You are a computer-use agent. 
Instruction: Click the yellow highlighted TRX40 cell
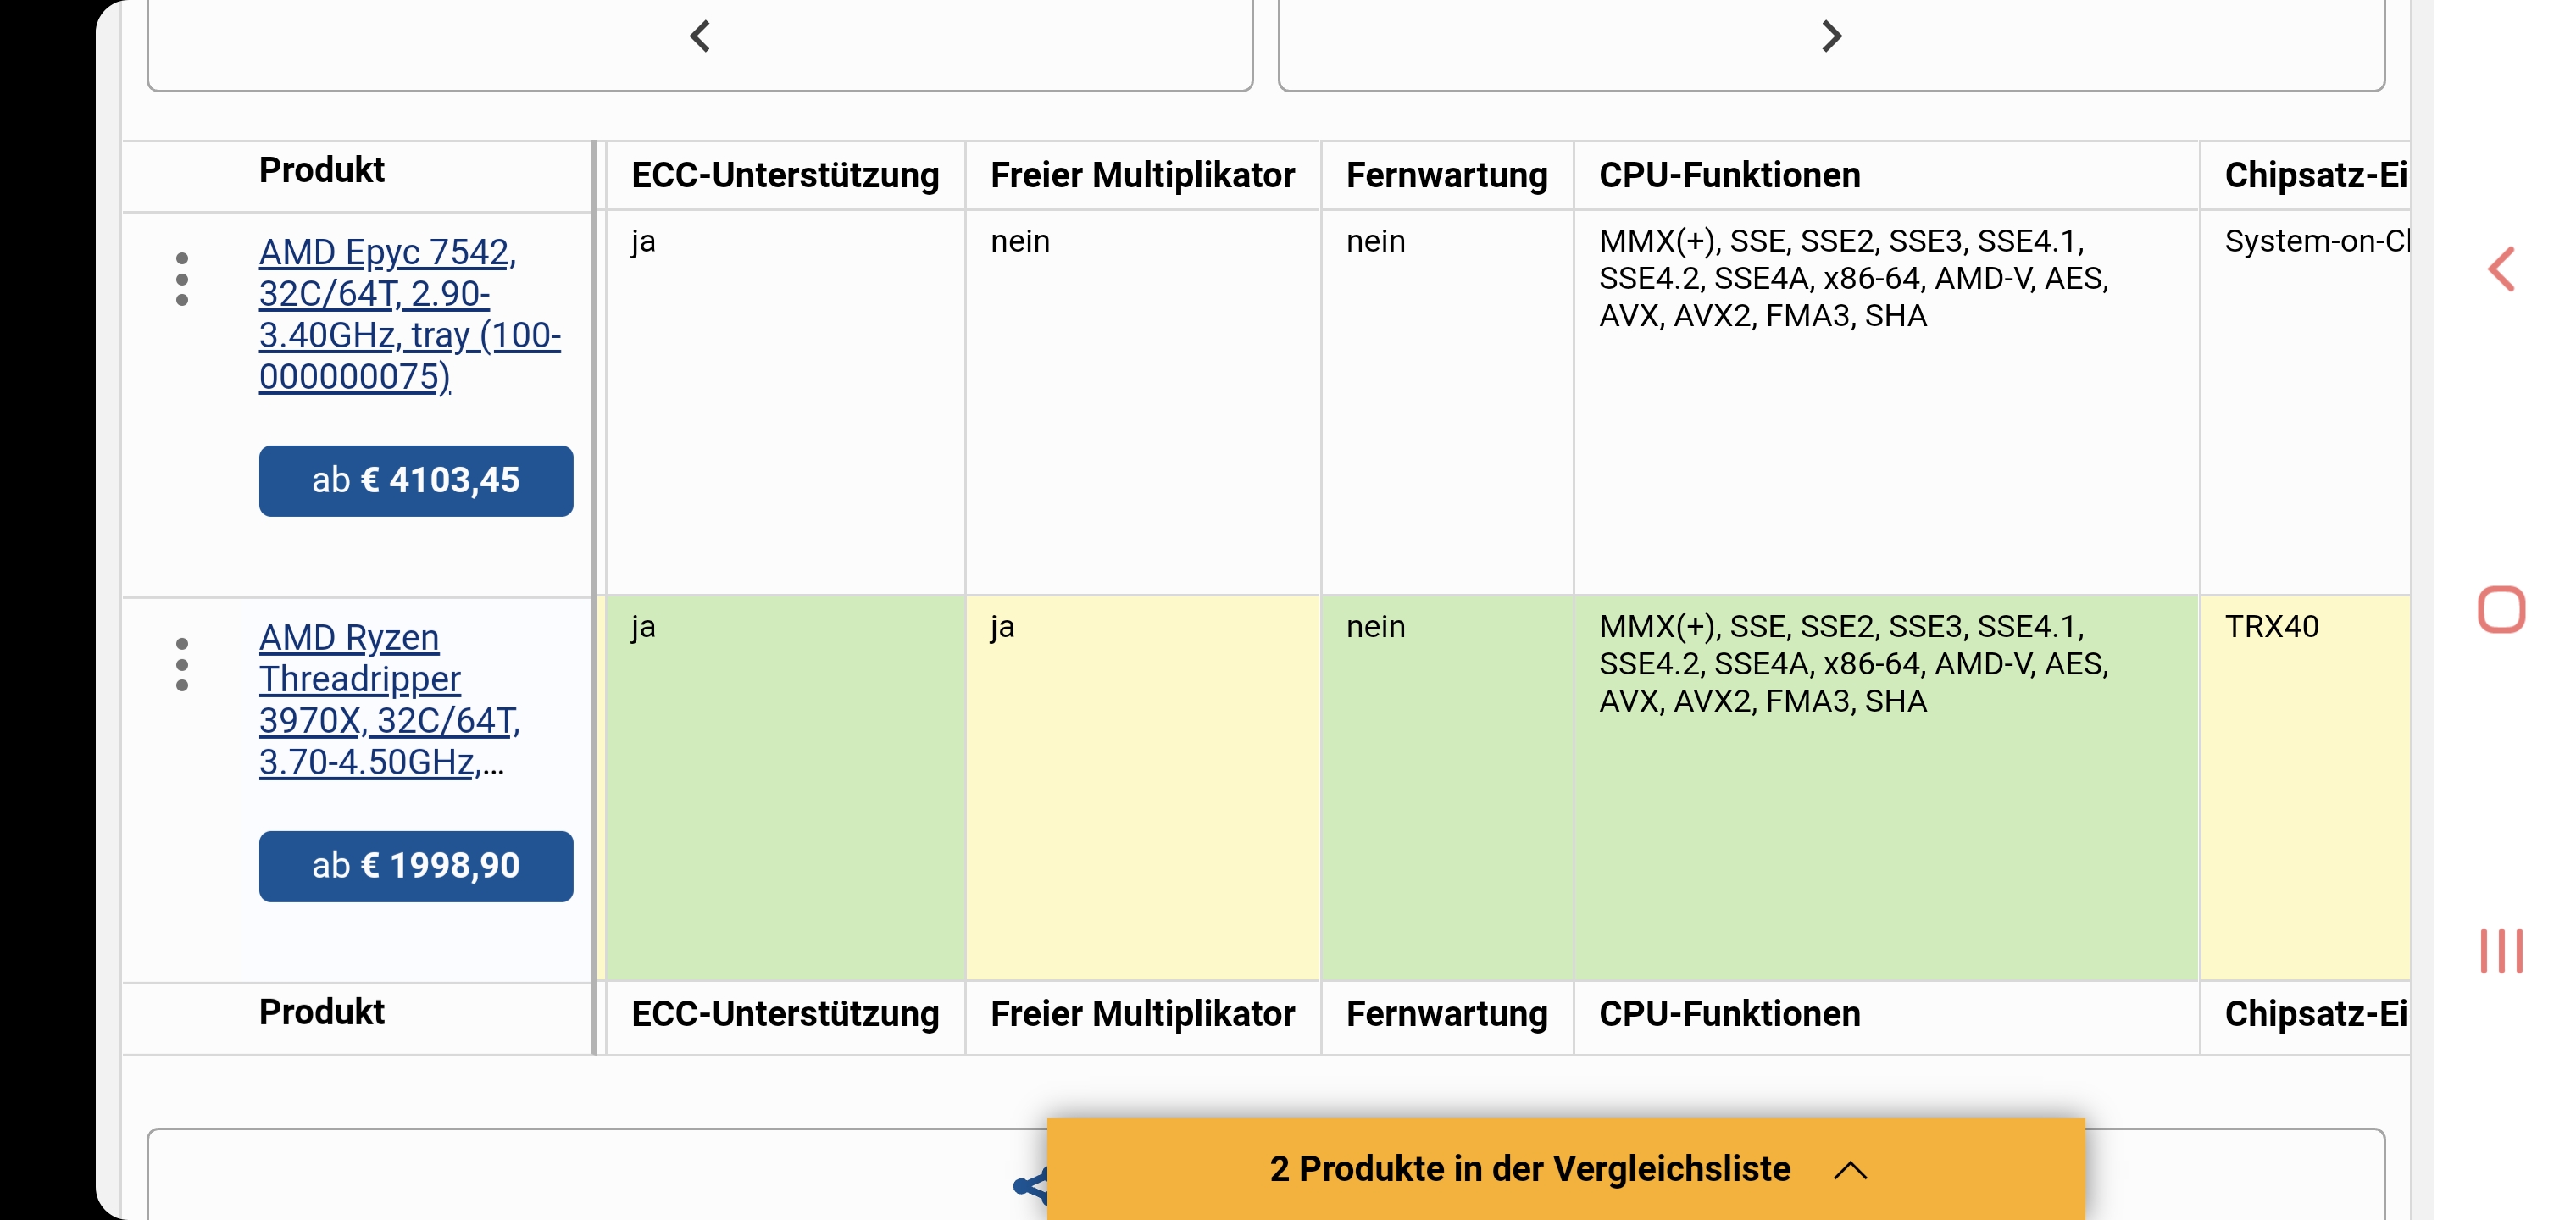point(2305,788)
